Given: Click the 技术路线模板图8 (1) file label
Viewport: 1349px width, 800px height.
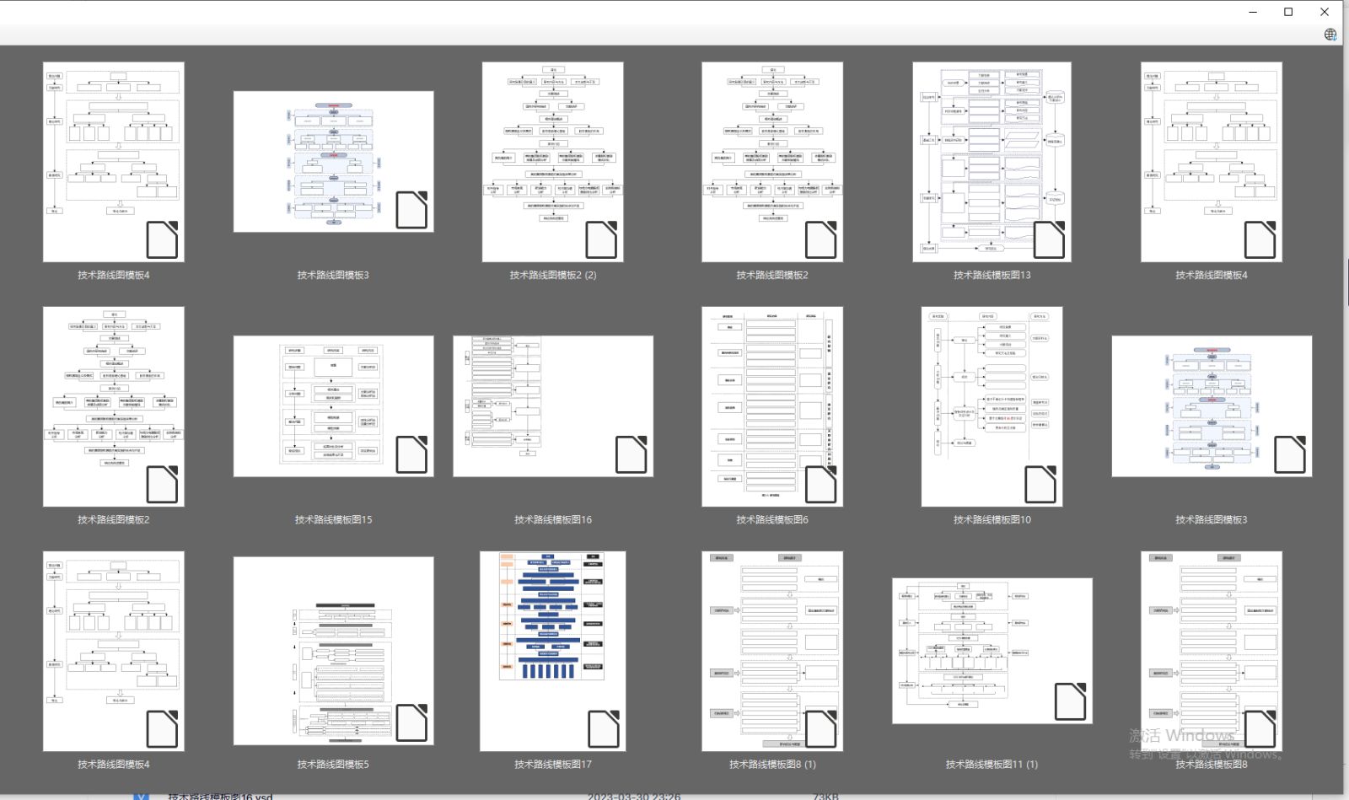Looking at the screenshot, I should point(772,765).
